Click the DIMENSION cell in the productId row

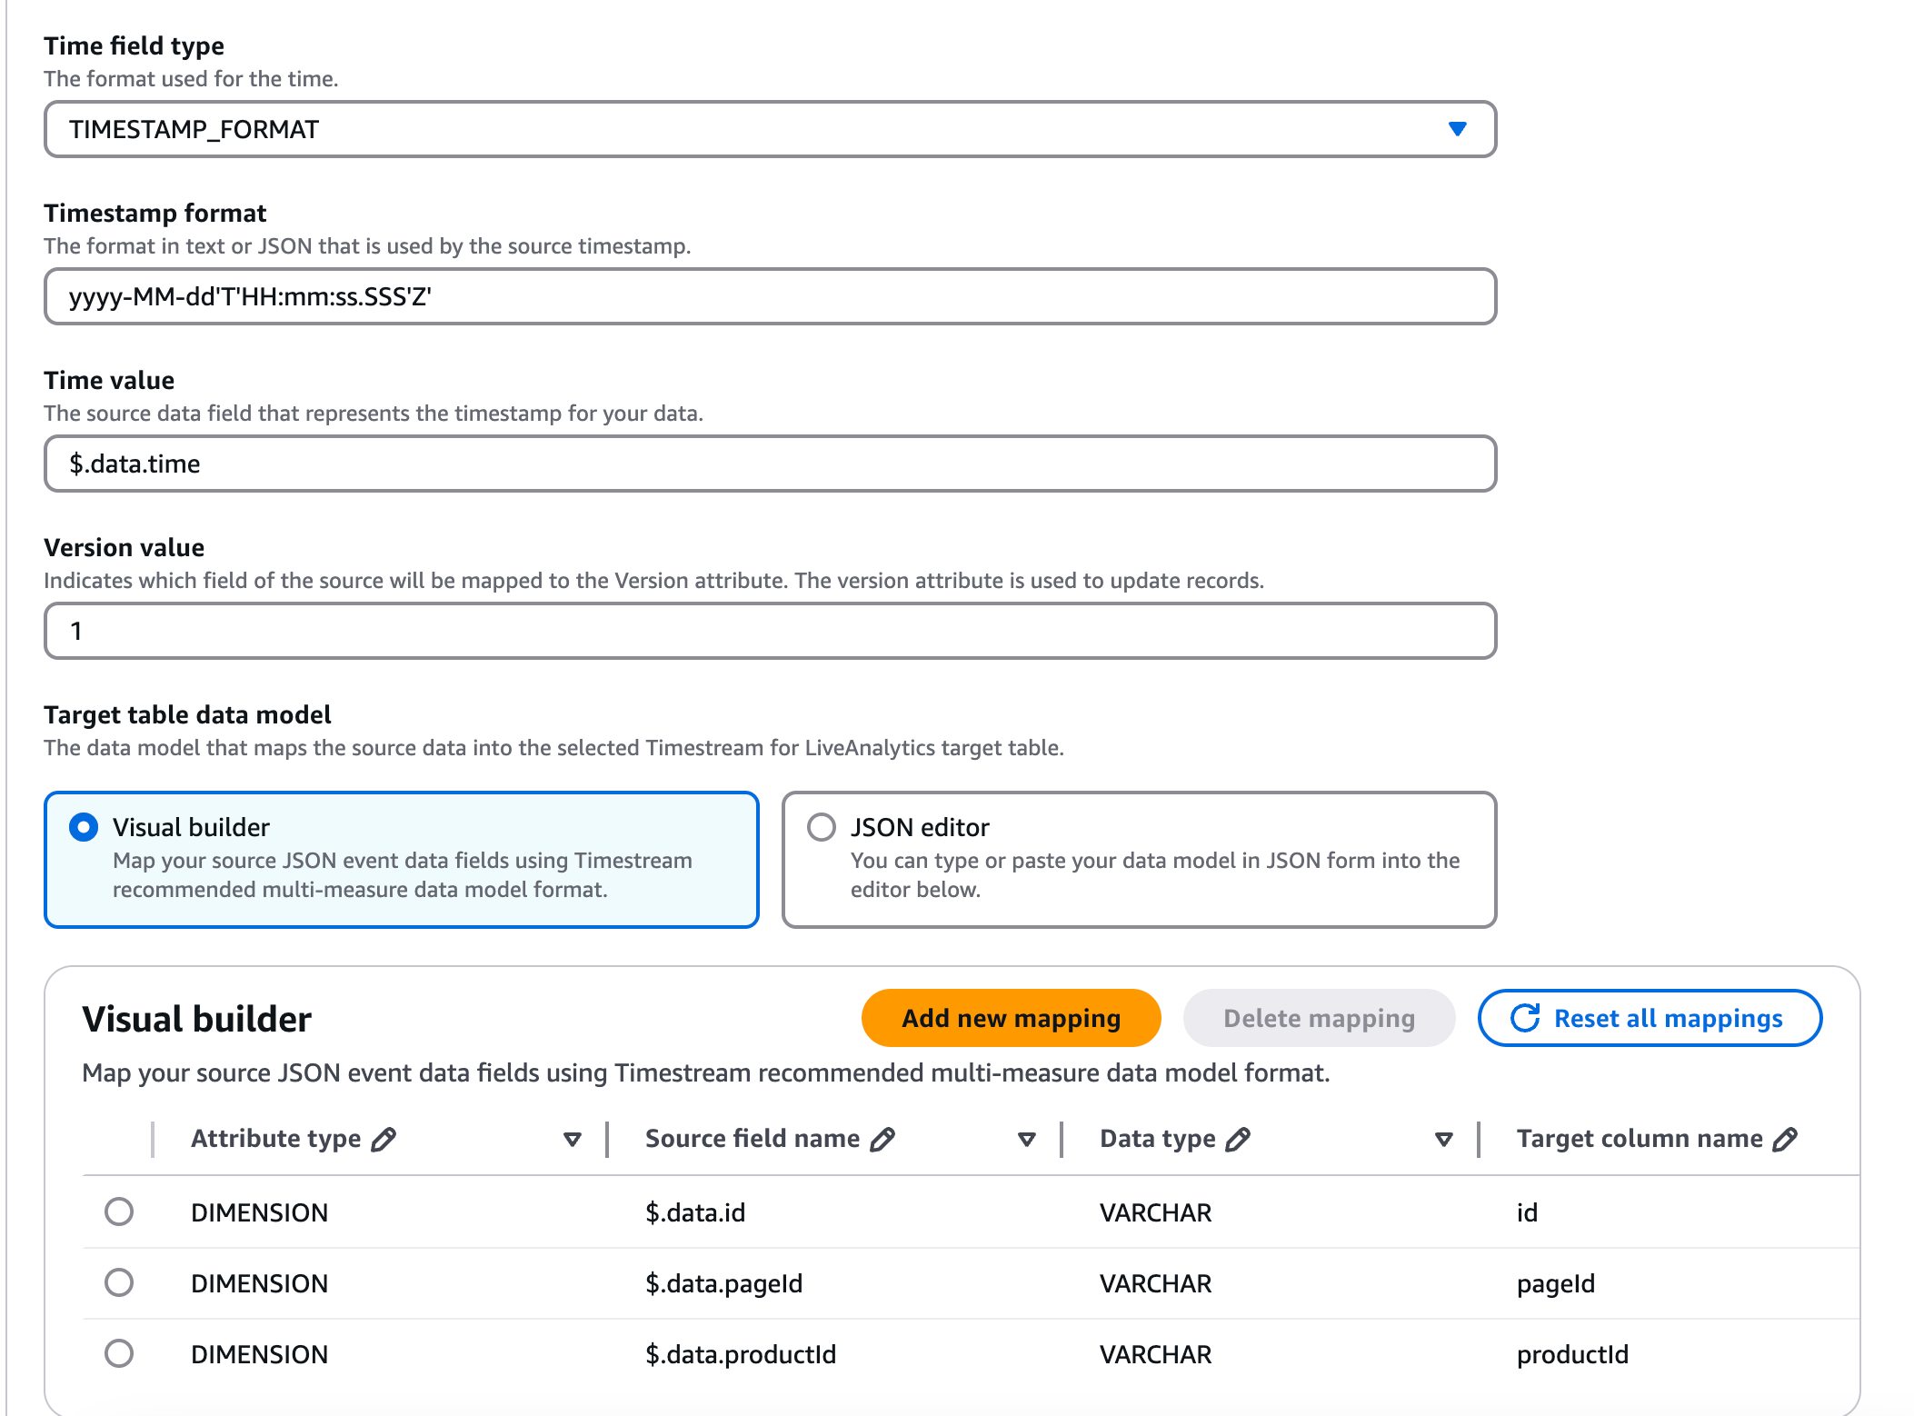click(260, 1354)
